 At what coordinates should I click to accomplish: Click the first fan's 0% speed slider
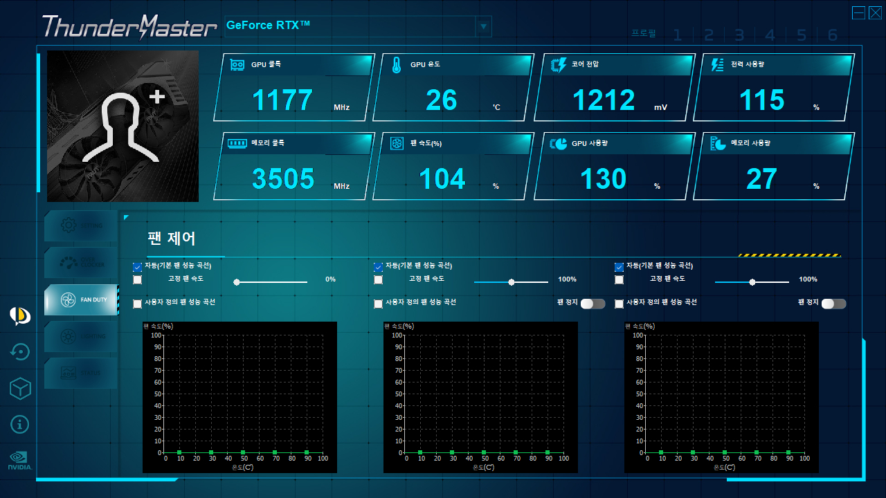[x=271, y=282]
